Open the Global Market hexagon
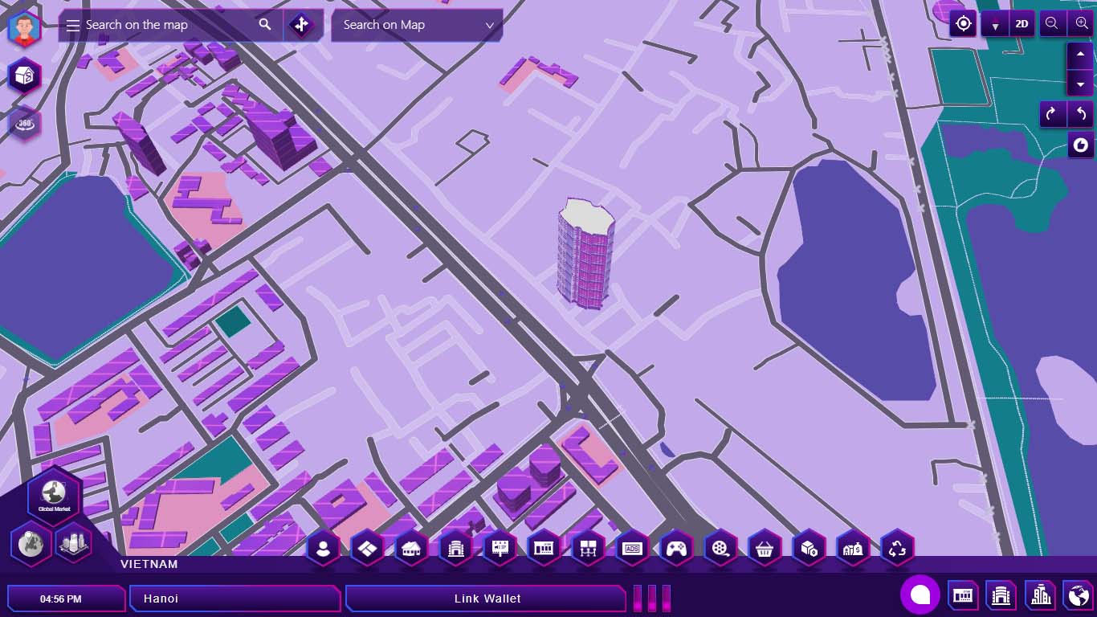Viewport: 1097px width, 617px height. tap(55, 496)
